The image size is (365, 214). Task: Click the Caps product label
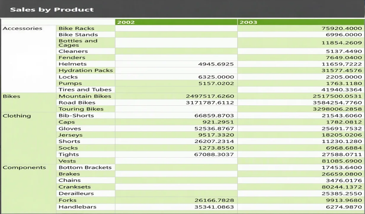(x=67, y=122)
